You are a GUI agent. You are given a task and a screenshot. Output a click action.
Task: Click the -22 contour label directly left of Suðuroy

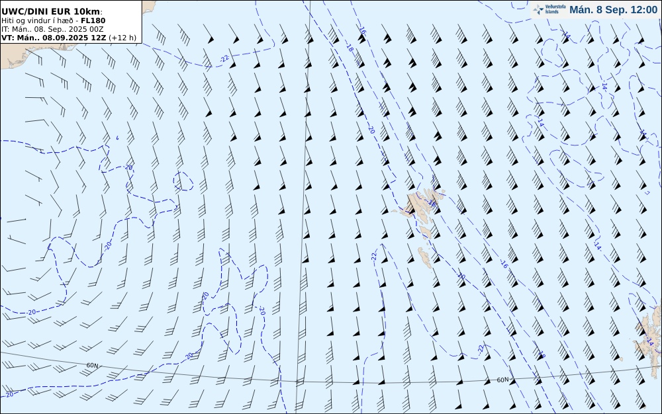[x=374, y=256]
